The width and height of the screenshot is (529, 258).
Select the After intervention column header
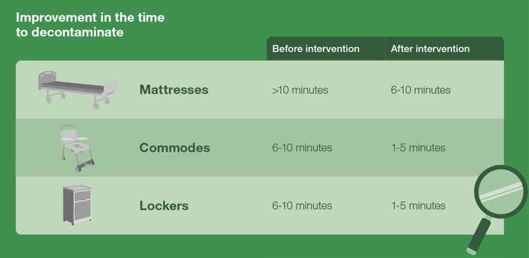pos(430,49)
